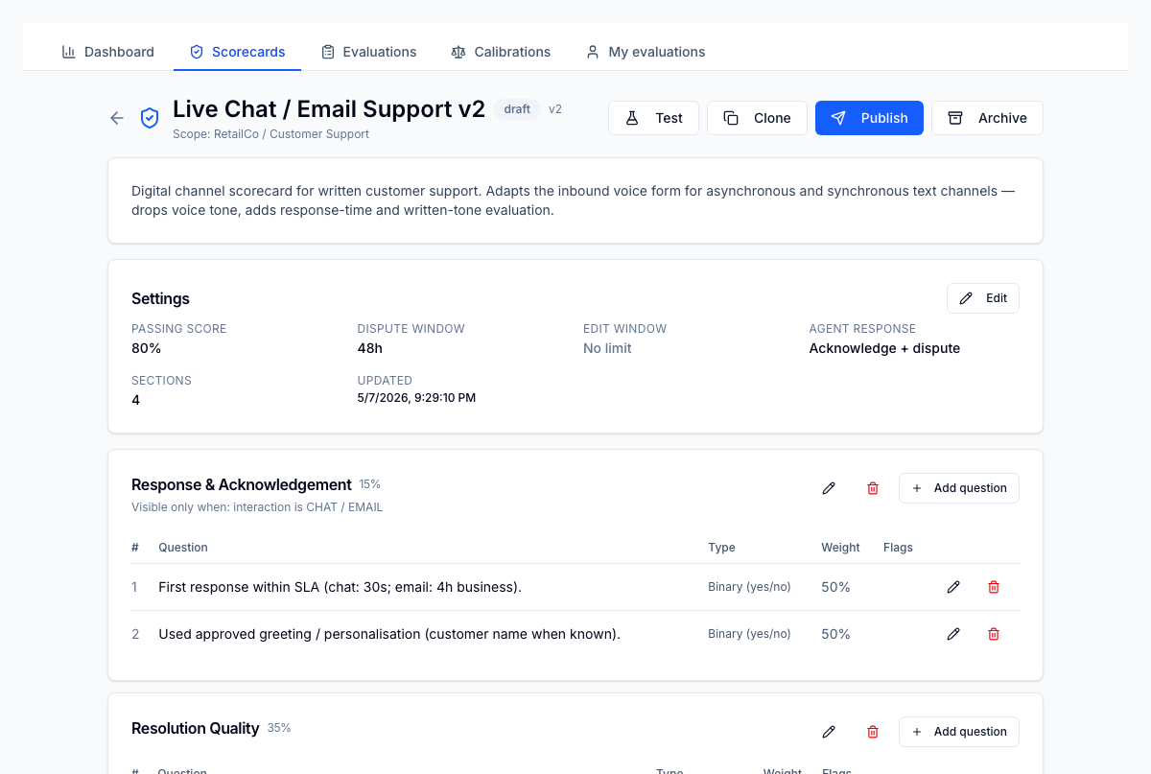Edit the Response & Acknowledgement section pencil icon
The height and width of the screenshot is (774, 1151).
829,488
